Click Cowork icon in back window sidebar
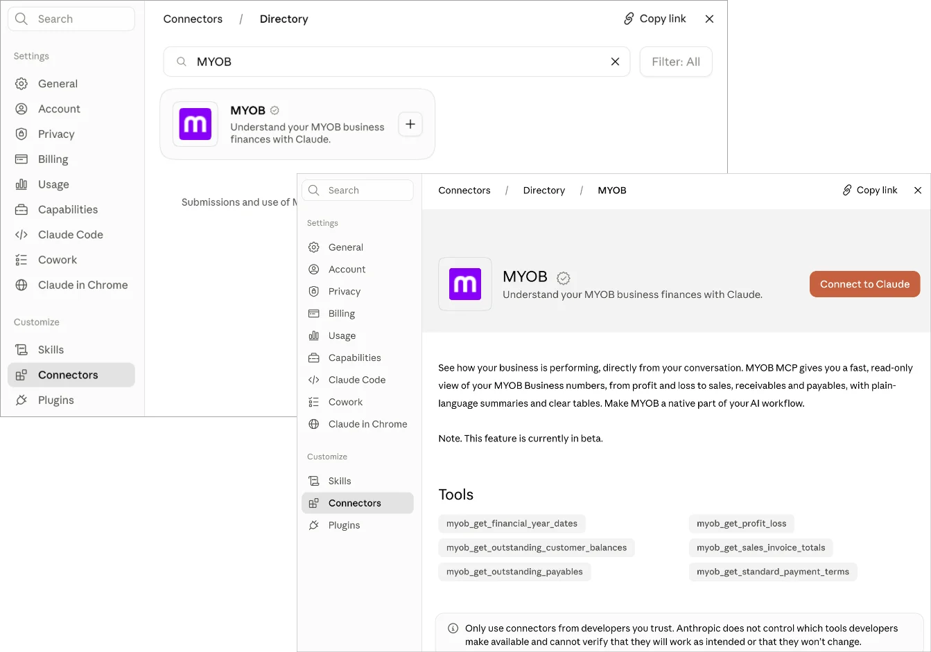 click(21, 260)
